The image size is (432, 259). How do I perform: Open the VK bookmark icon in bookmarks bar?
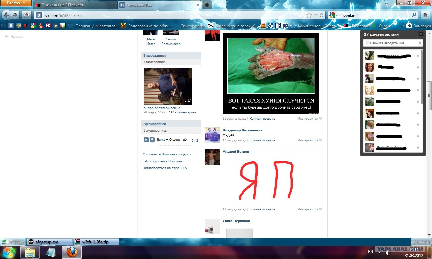pyautogui.click(x=11, y=26)
